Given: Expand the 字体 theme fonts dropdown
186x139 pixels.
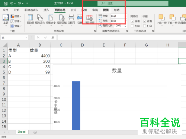Looking at the screenshot, I should (x=16, y=21).
